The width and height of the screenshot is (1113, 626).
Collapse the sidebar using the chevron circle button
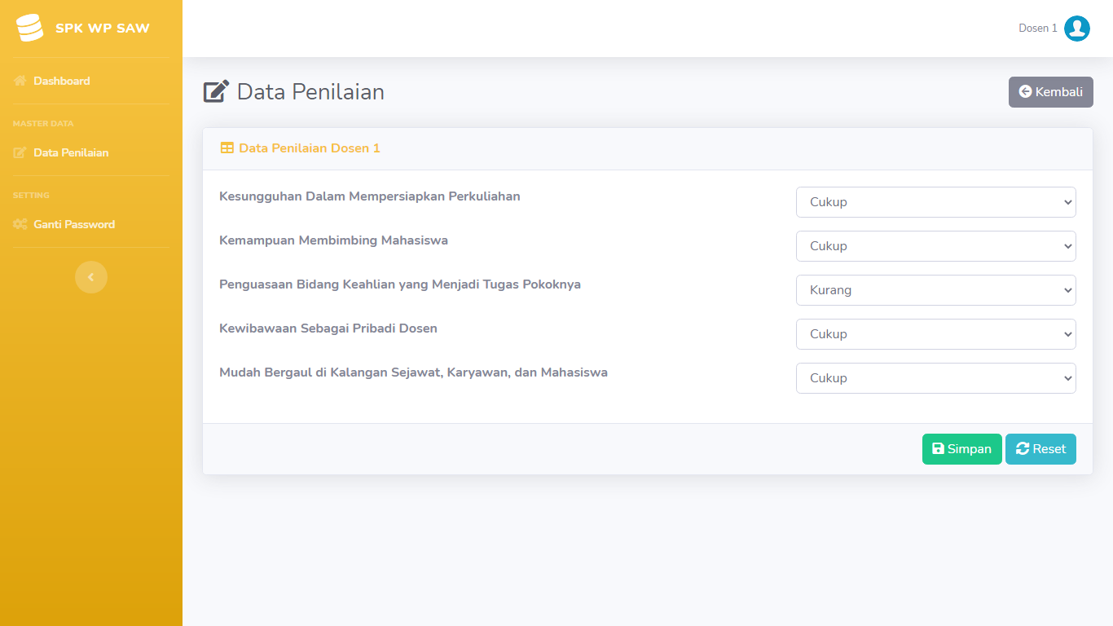91,277
